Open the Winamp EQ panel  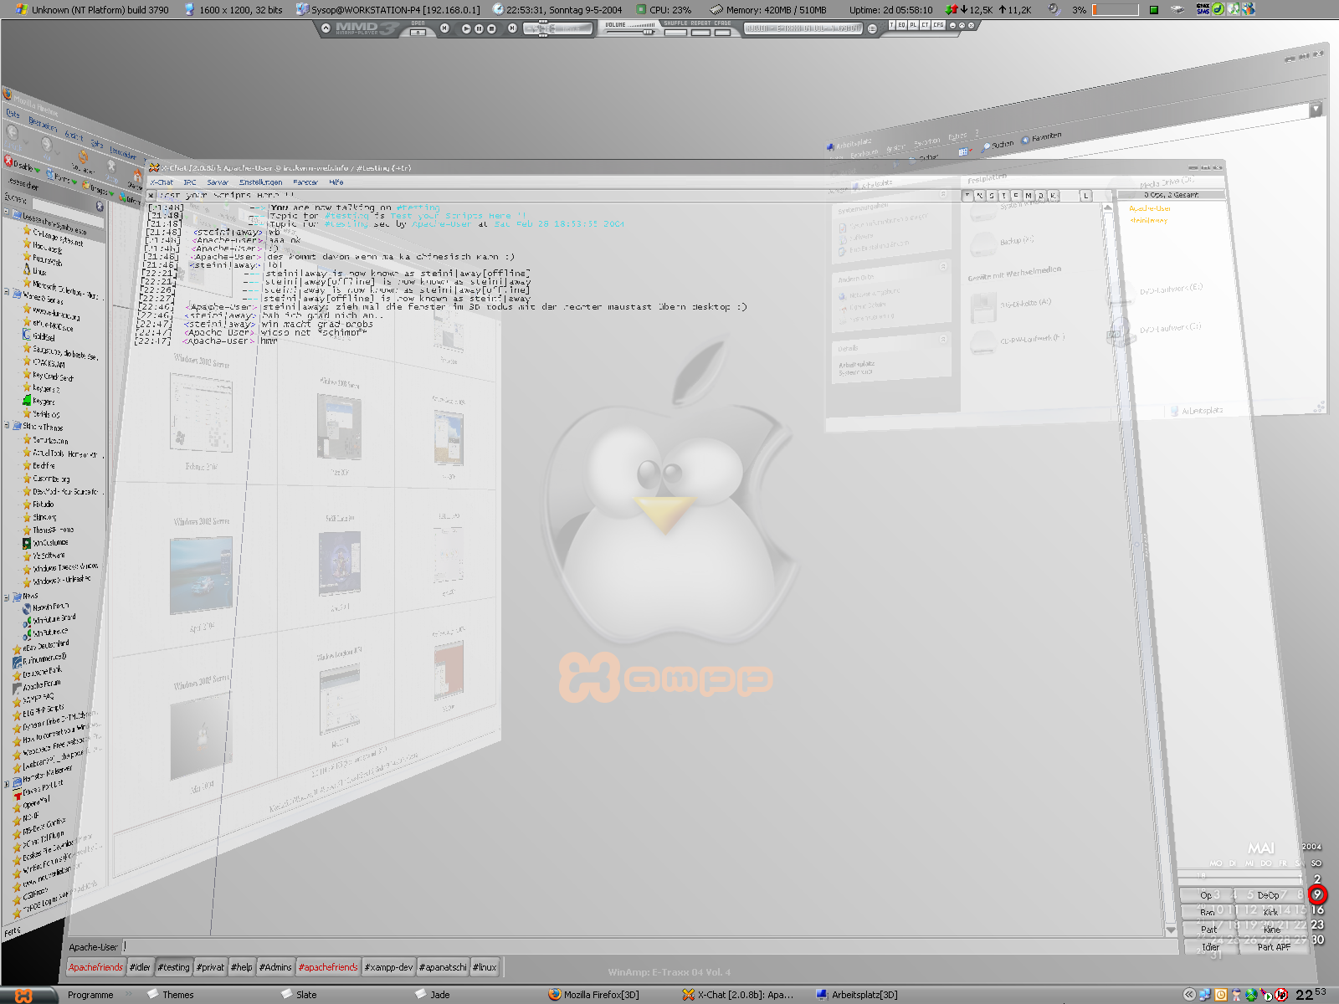click(902, 25)
